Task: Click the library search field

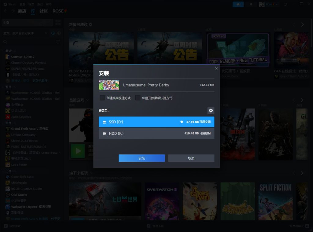Action: pos(28,42)
